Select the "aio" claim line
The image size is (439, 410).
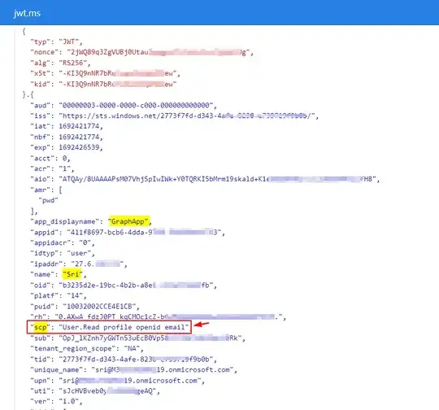(205, 179)
